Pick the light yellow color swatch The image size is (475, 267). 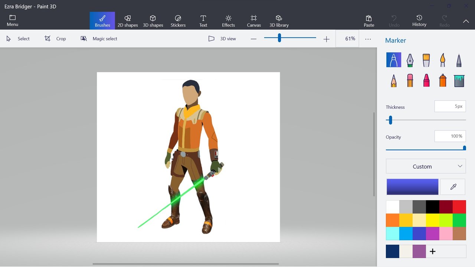coord(419,220)
